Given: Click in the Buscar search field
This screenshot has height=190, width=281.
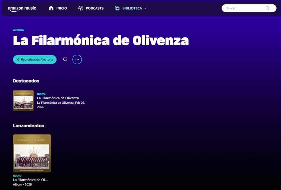Looking at the screenshot, I should click(x=249, y=8).
